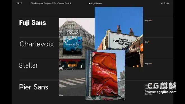The image size is (185, 104).
Task: Open the All Fonts link
Action: click(165, 3)
